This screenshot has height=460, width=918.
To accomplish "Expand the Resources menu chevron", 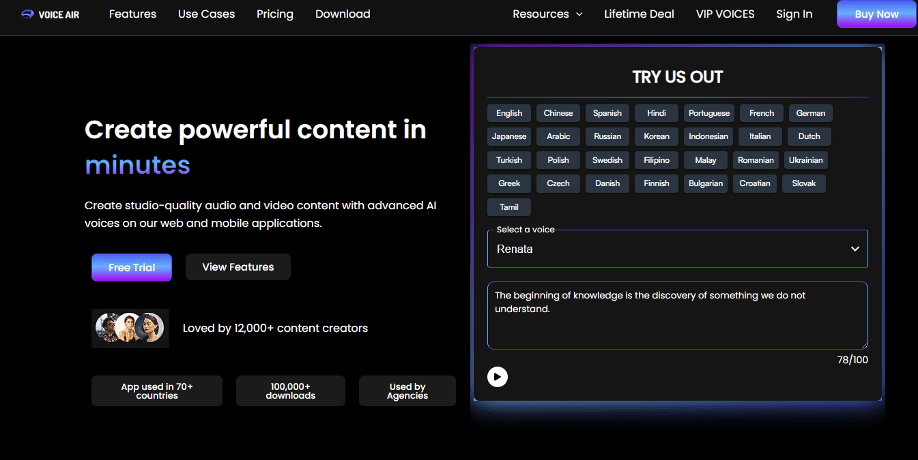I will pyautogui.click(x=579, y=14).
